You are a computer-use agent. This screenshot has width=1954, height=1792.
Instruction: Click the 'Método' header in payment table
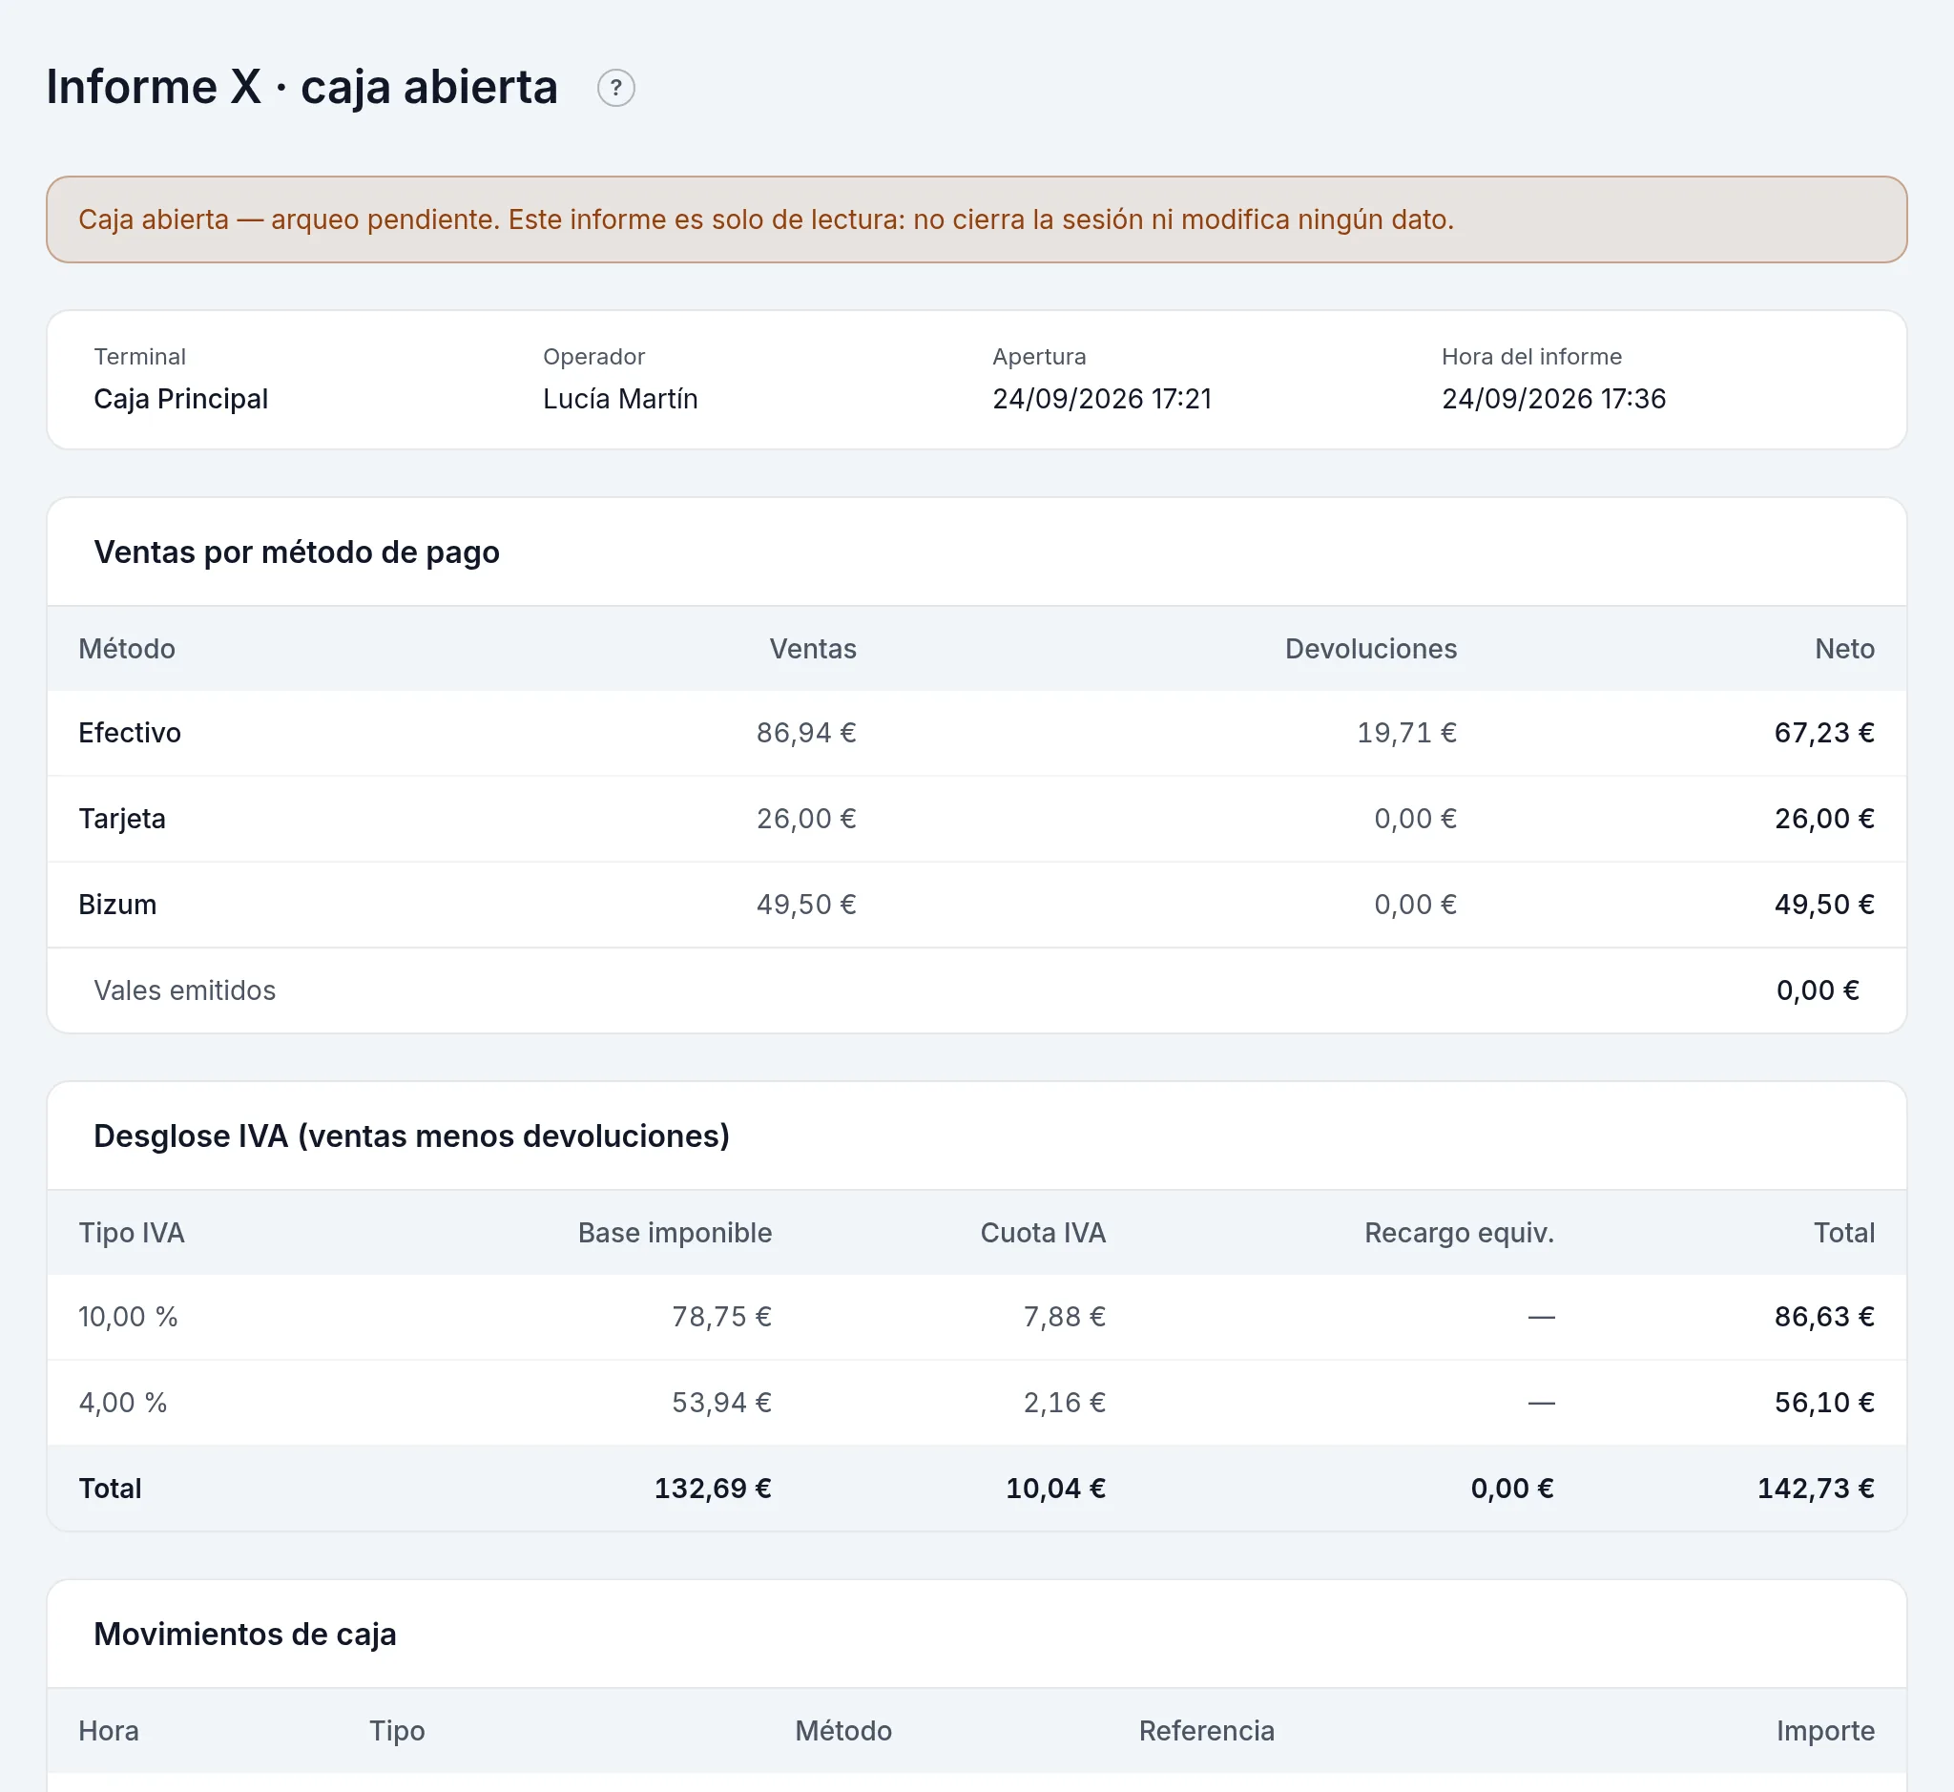tap(127, 649)
